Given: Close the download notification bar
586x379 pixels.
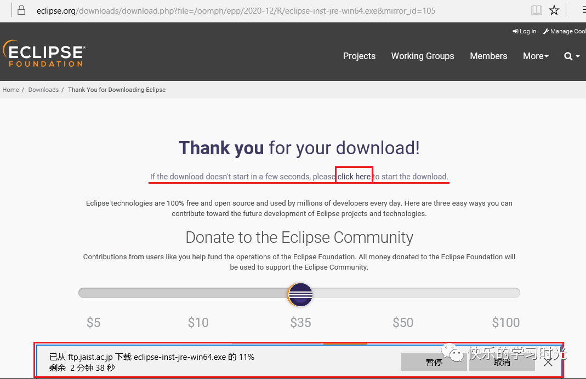Looking at the screenshot, I should tap(548, 362).
